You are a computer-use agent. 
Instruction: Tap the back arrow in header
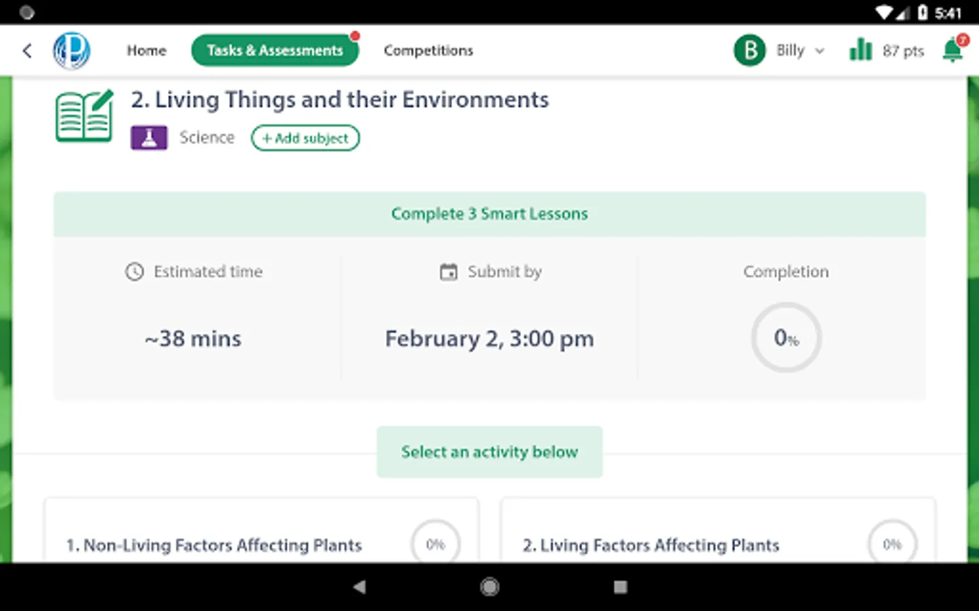click(27, 50)
